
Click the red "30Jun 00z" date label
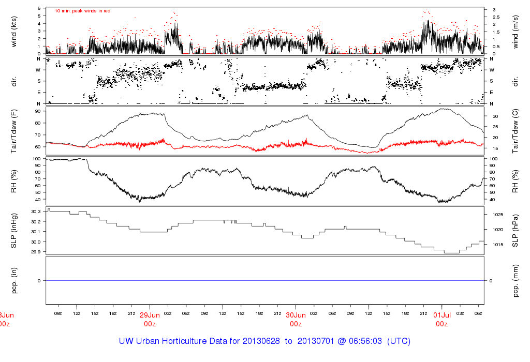(296, 320)
